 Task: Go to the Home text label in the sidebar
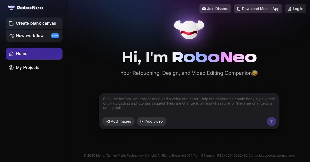pyautogui.click(x=22, y=54)
